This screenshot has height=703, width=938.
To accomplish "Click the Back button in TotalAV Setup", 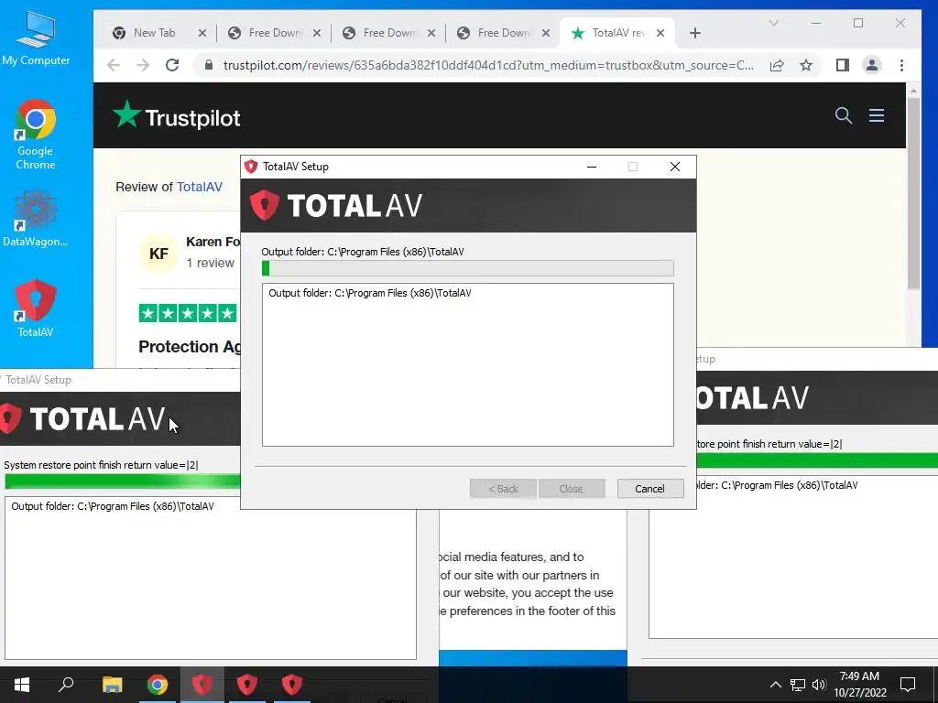I will [x=503, y=489].
